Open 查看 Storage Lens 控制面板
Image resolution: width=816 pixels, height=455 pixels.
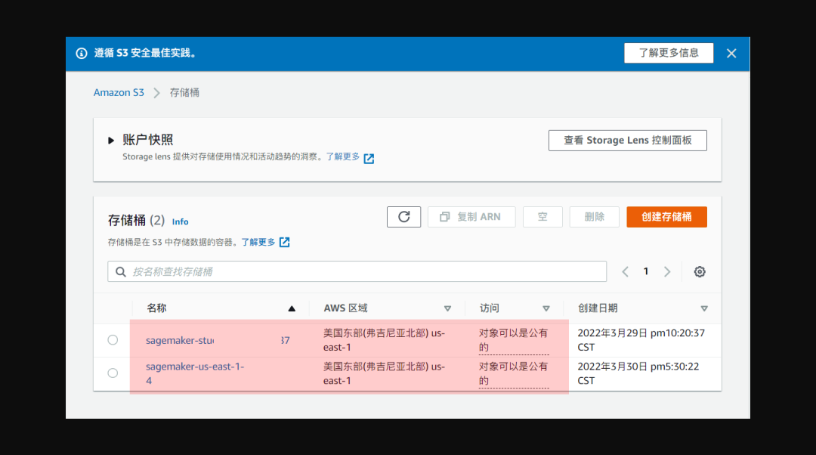pos(628,141)
